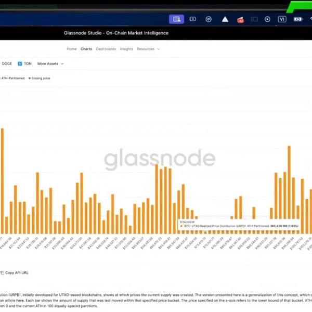
Task: Click the battery charging status icon
Action: (x=298, y=19)
